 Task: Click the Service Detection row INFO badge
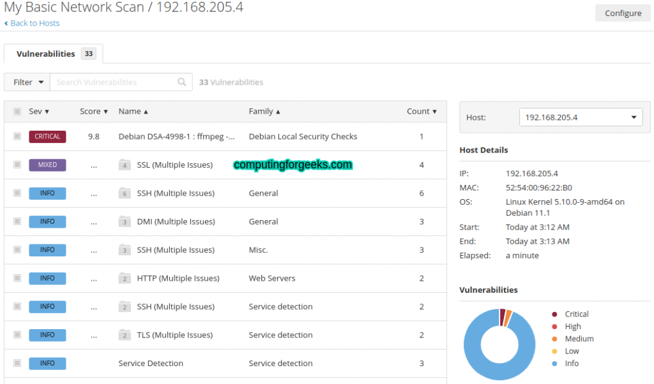47,364
